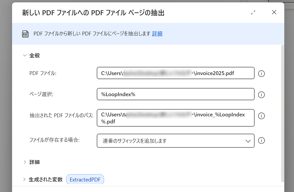
Task: Click the ExtractedPDF variable chip
Action: [85, 179]
